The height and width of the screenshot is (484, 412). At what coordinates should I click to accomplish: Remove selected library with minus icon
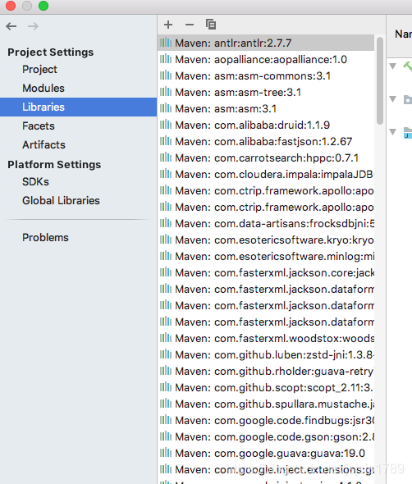coord(190,25)
